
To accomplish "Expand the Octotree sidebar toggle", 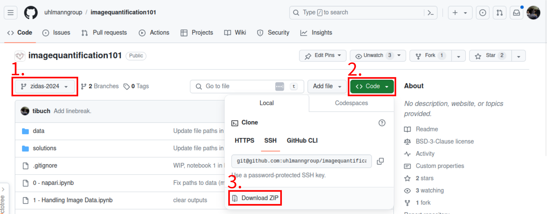I will [x=3, y=190].
